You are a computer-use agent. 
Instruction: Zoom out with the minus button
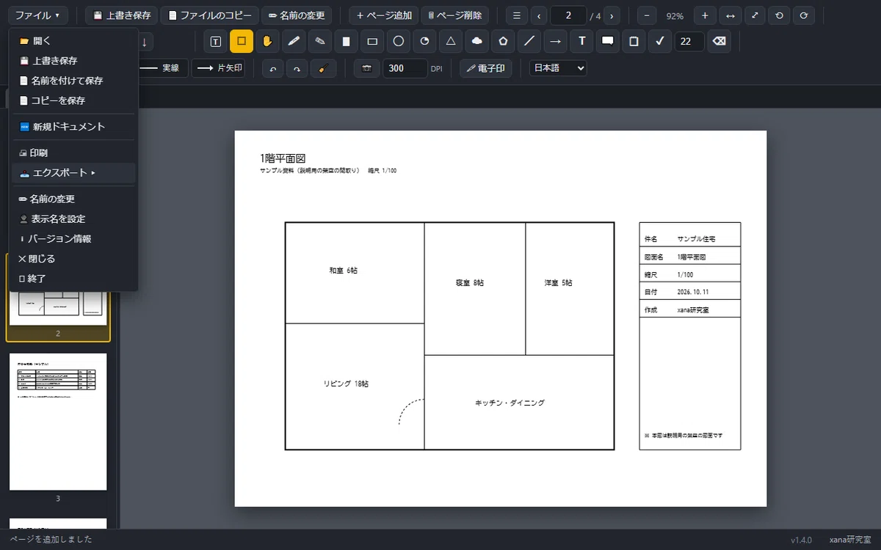click(647, 15)
